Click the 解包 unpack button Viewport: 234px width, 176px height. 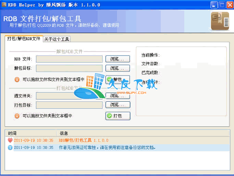tap(118, 79)
